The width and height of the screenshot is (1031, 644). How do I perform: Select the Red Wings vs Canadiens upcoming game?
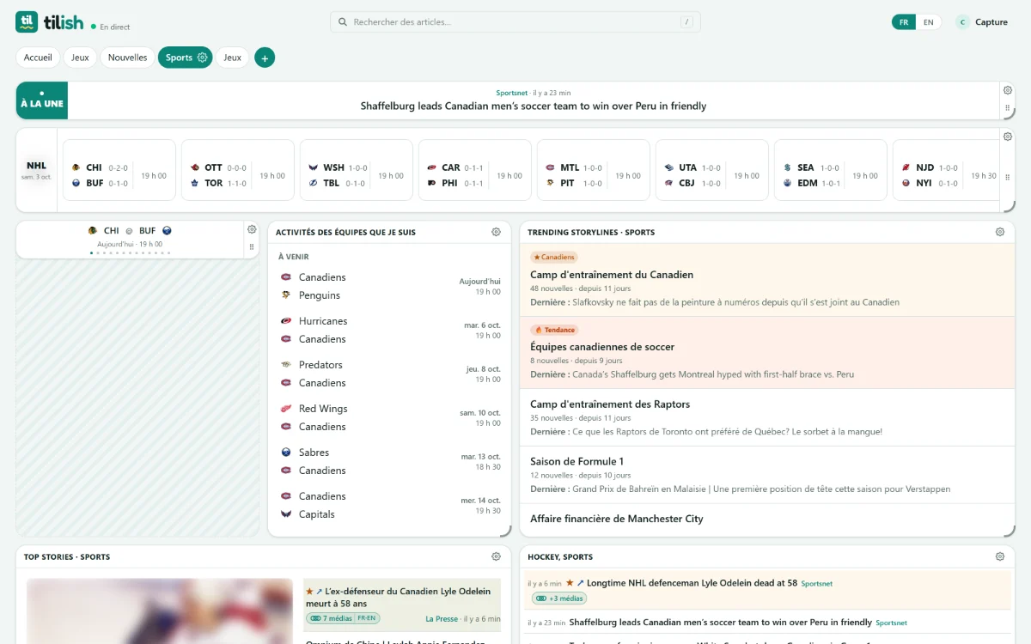(390, 417)
